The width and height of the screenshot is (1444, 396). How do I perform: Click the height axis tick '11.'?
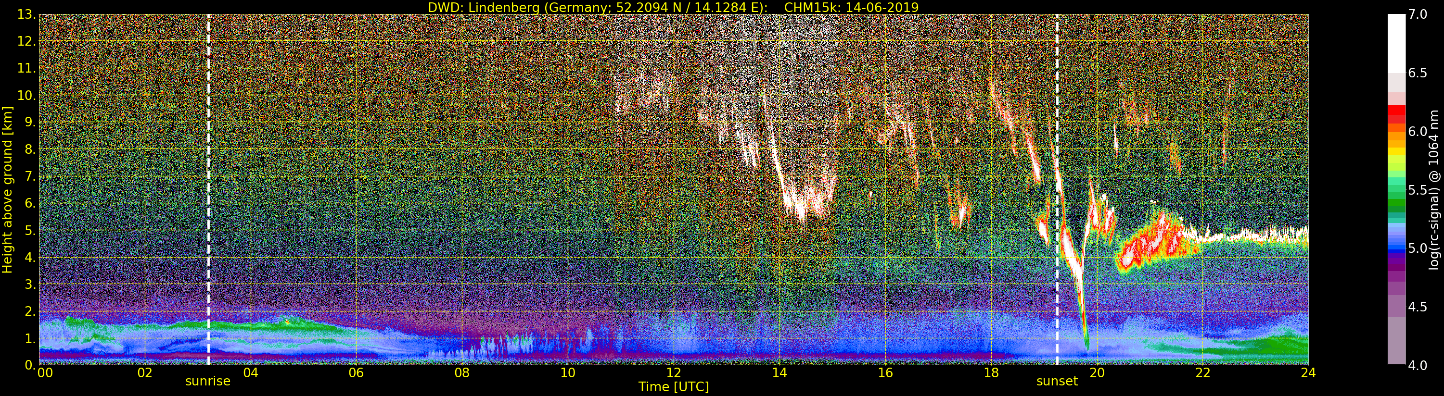click(26, 68)
